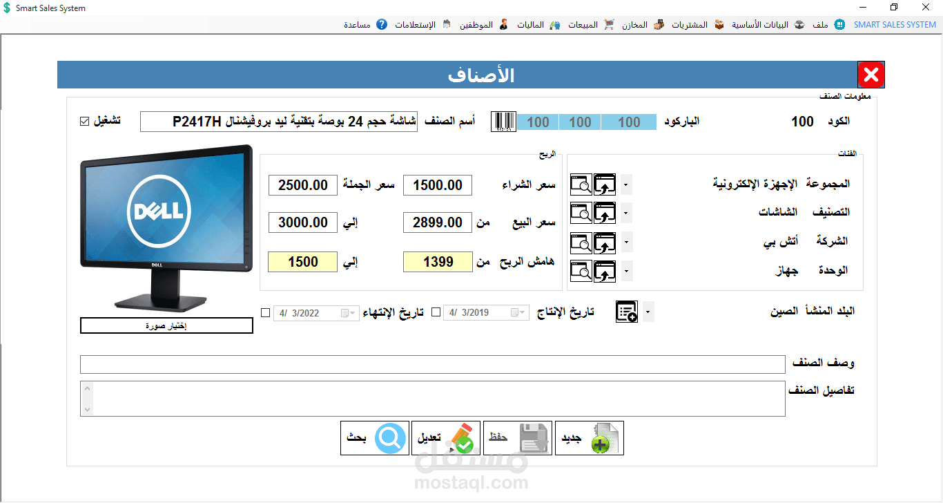Screen dimensions: 943x503
Task: Click the حفظ save button
Action: (518, 438)
